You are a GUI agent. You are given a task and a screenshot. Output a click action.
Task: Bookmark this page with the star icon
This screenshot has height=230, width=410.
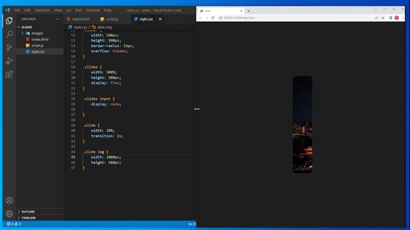[383, 18]
